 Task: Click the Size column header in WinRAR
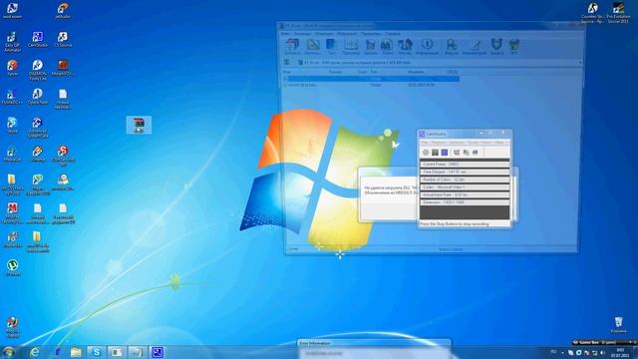(x=335, y=72)
